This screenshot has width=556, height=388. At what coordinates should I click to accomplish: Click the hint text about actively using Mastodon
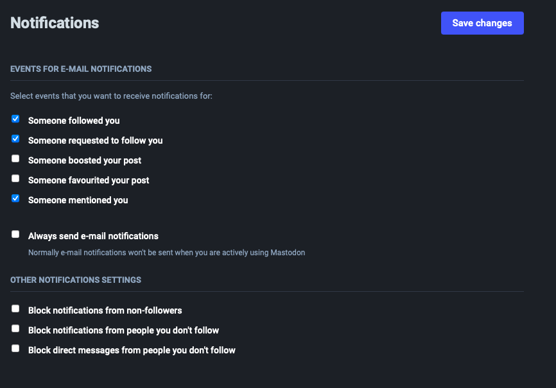click(x=167, y=253)
